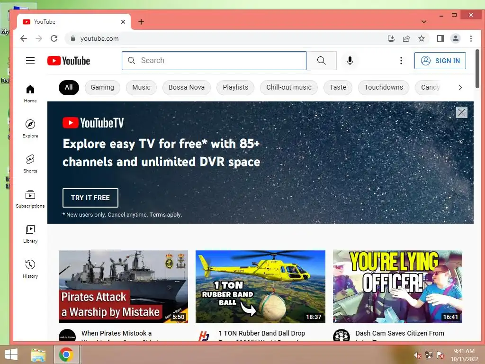Select the All filter chip
Screen dimensions: 485x364
click(69, 88)
